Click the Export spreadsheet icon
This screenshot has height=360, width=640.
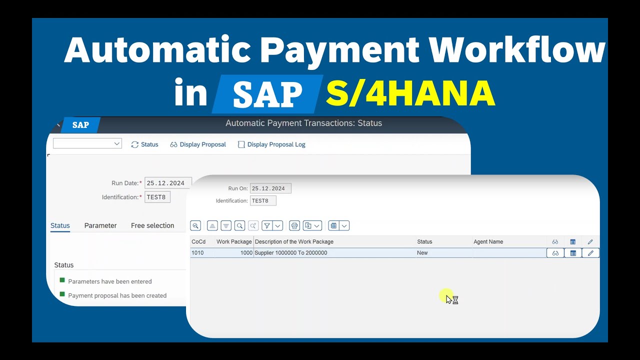coord(308,225)
